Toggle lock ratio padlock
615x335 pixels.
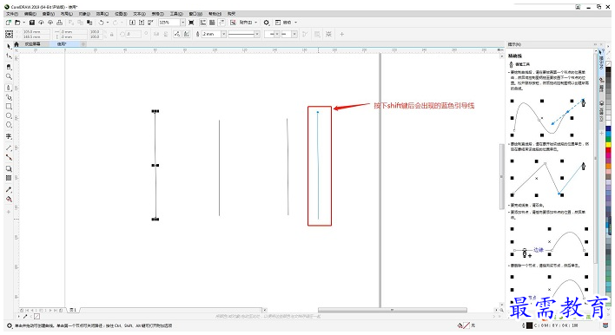point(111,35)
